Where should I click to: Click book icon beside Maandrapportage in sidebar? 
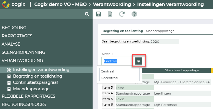pos(9,89)
